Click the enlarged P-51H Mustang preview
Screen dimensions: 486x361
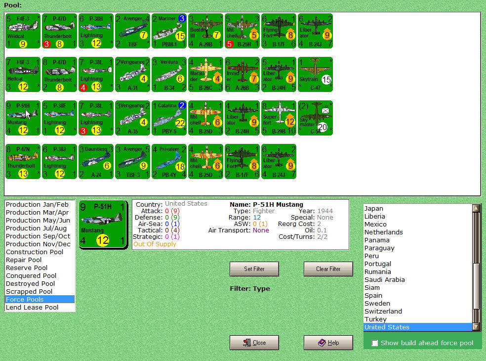(103, 224)
